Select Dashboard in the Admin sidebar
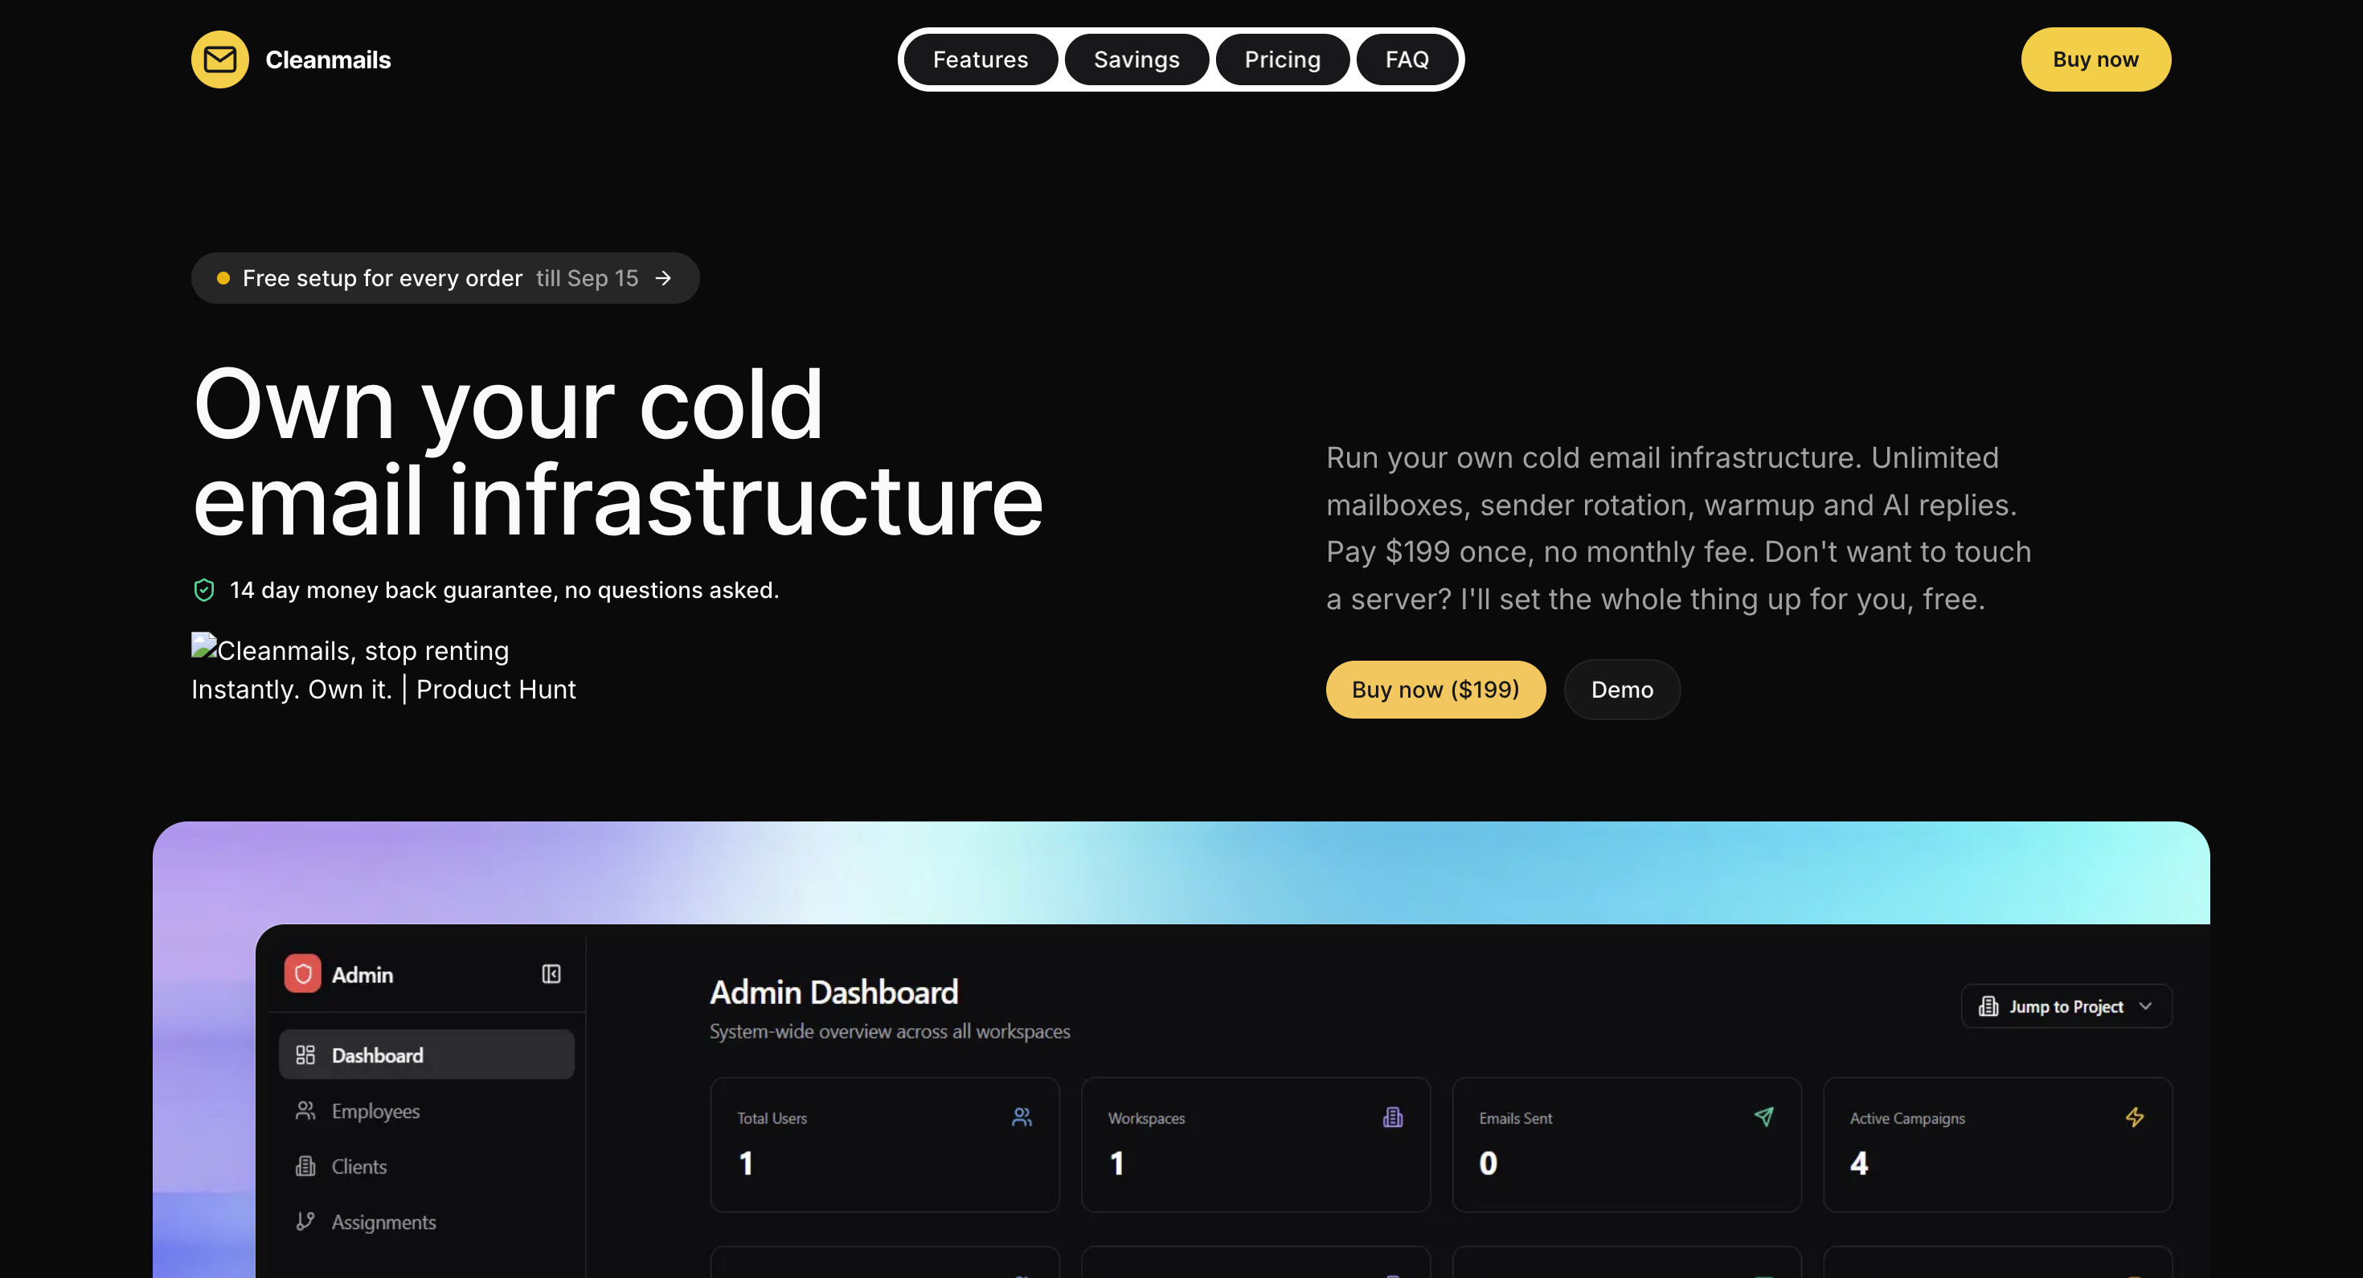 [427, 1055]
